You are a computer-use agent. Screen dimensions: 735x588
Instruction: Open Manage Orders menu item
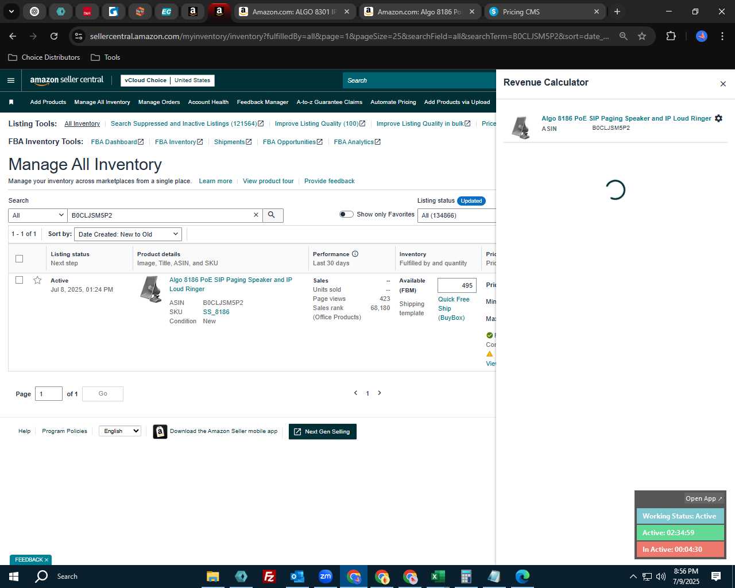[159, 102]
